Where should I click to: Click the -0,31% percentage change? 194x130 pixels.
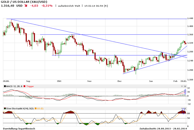[47, 6]
